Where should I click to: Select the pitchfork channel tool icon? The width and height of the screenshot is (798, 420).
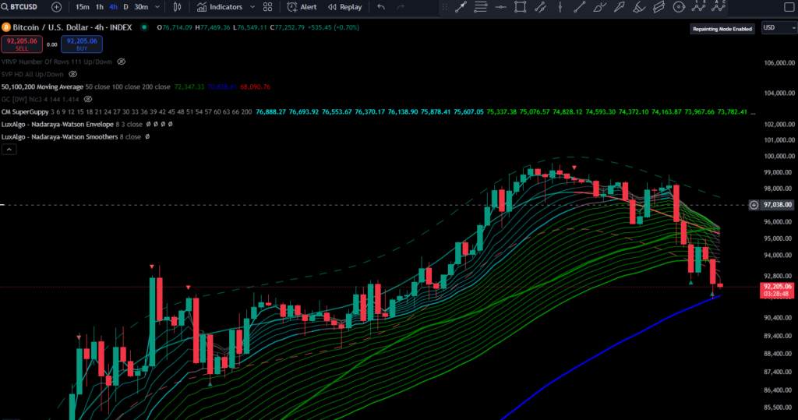659,7
